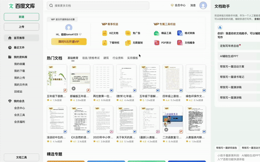Viewport: 260px width, 162px height.
Task: Click the 上传 button
Action: pyautogui.click(x=22, y=27)
